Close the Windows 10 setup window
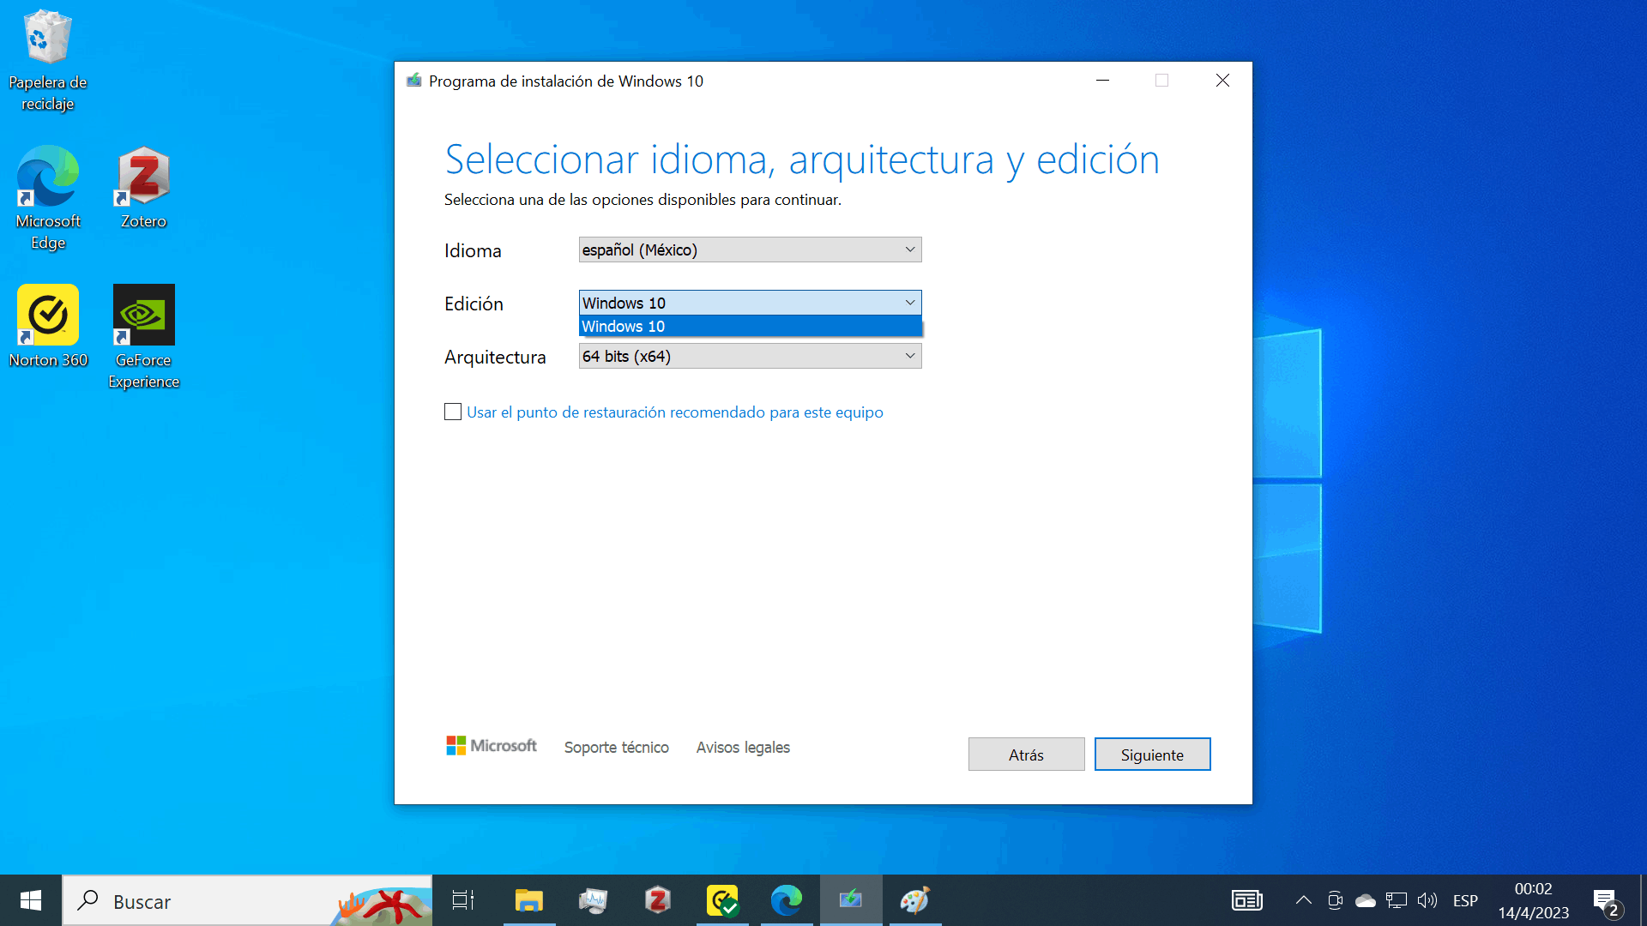Screen dimensions: 1647x926 (1222, 81)
